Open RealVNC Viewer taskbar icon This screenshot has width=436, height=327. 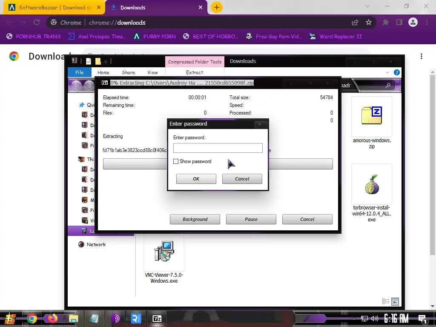(136, 318)
